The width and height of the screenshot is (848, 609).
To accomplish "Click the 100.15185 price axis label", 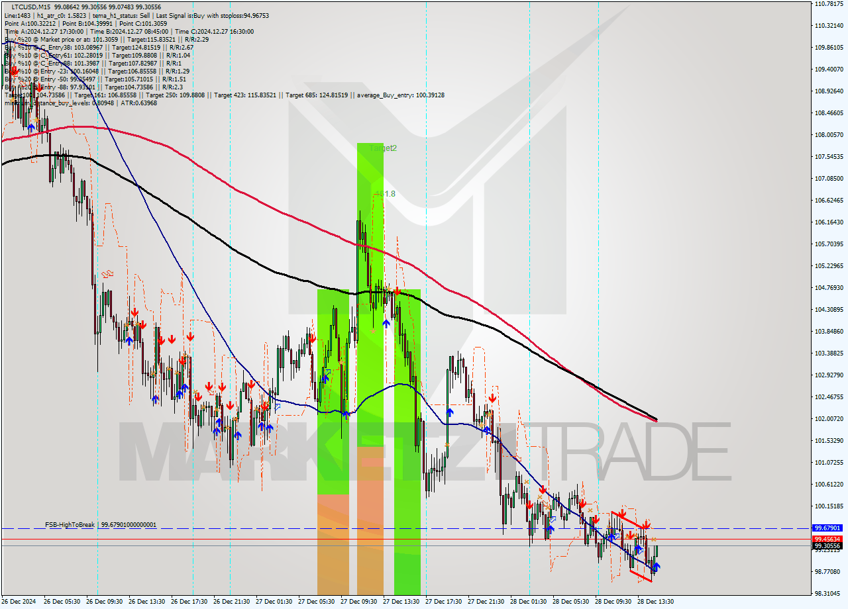I will click(829, 506).
